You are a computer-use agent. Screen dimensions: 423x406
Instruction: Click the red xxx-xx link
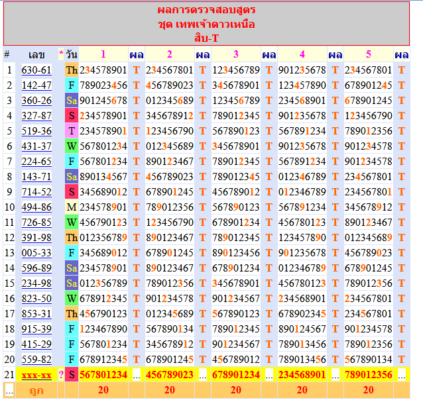coord(36,375)
